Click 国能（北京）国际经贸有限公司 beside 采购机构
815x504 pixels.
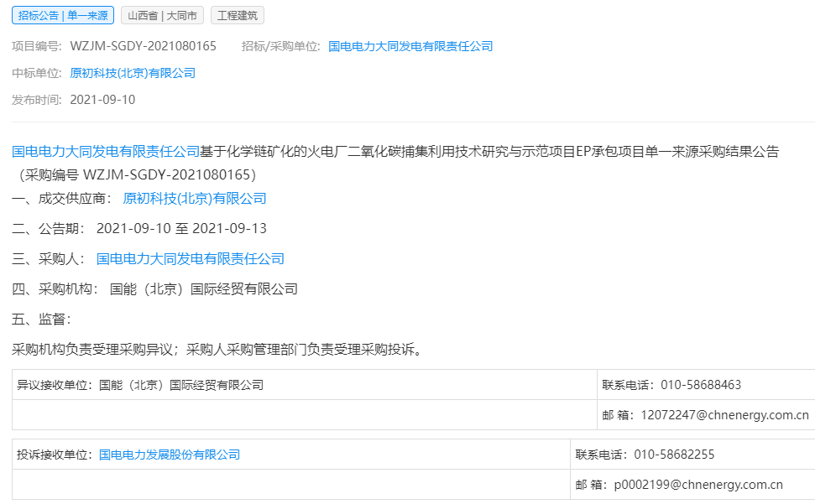(204, 288)
